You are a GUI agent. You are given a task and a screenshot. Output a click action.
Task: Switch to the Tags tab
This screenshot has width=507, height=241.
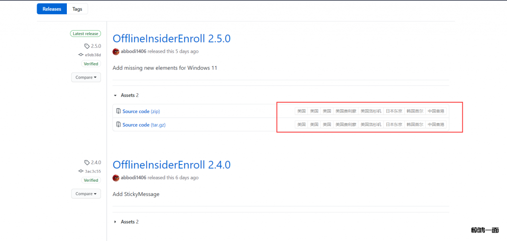click(77, 9)
